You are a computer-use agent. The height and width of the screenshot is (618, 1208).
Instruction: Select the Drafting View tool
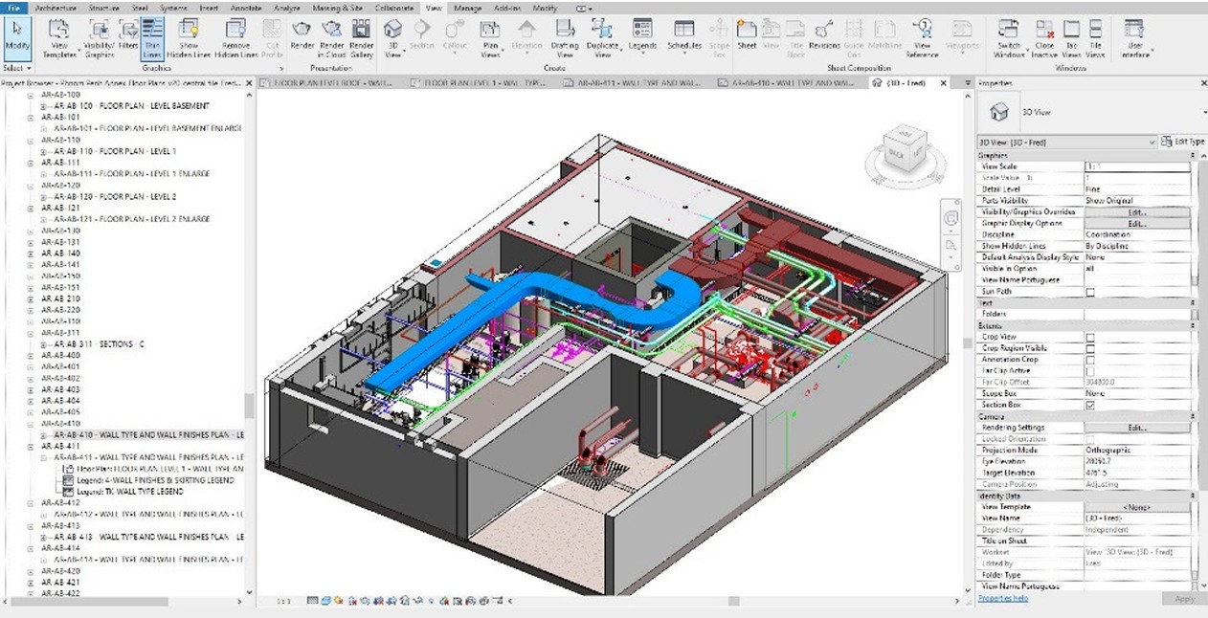pos(566,38)
